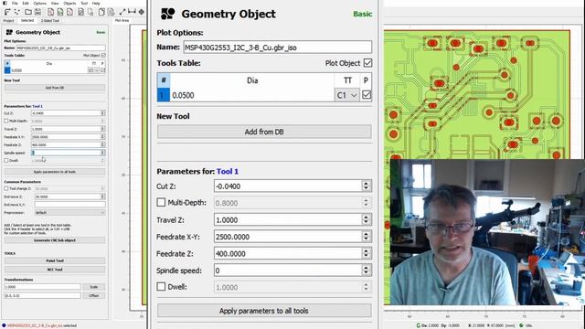Image resolution: width=585 pixels, height=329 pixels.
Task: Click the Travel Z spinner arrows in enlarged panel
Action: point(366,219)
